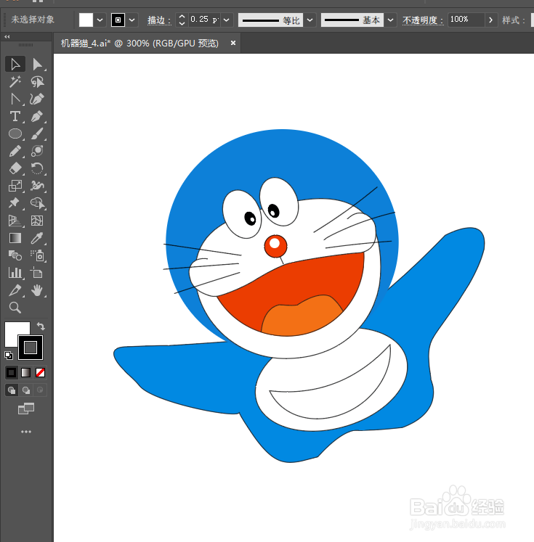Open brush definition 基本 dropdown

tap(390, 20)
